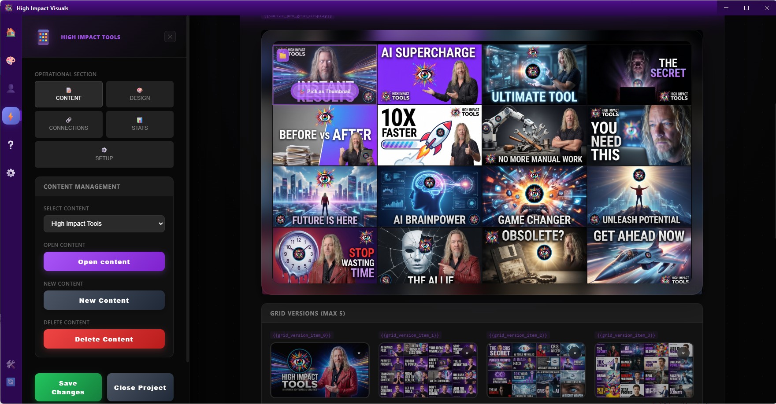The width and height of the screenshot is (776, 404).
Task: Click the GRID VERSIONS (MAX 5) heading
Action: tap(308, 313)
